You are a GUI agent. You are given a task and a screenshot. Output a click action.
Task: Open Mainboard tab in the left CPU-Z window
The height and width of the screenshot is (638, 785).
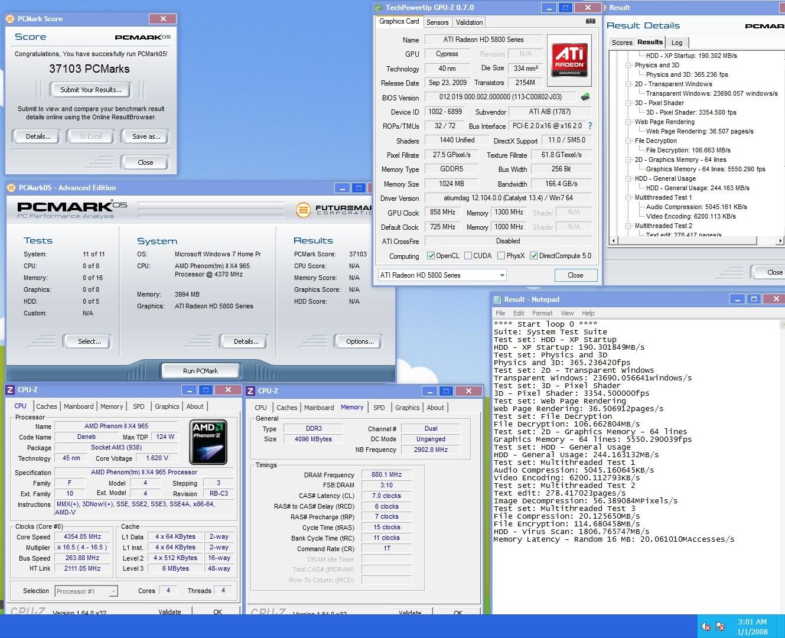click(x=79, y=406)
